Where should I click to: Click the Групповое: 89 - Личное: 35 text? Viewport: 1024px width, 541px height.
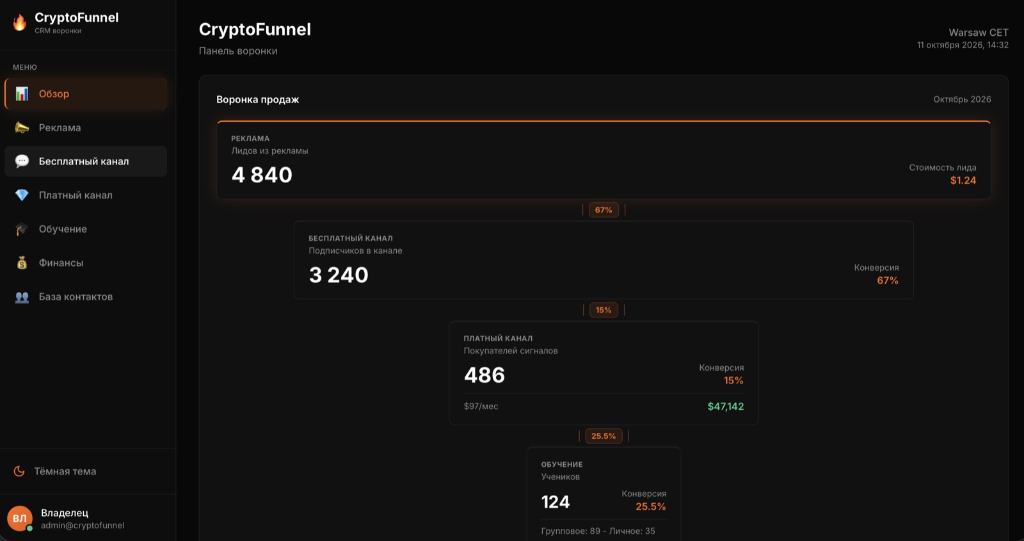coord(598,531)
